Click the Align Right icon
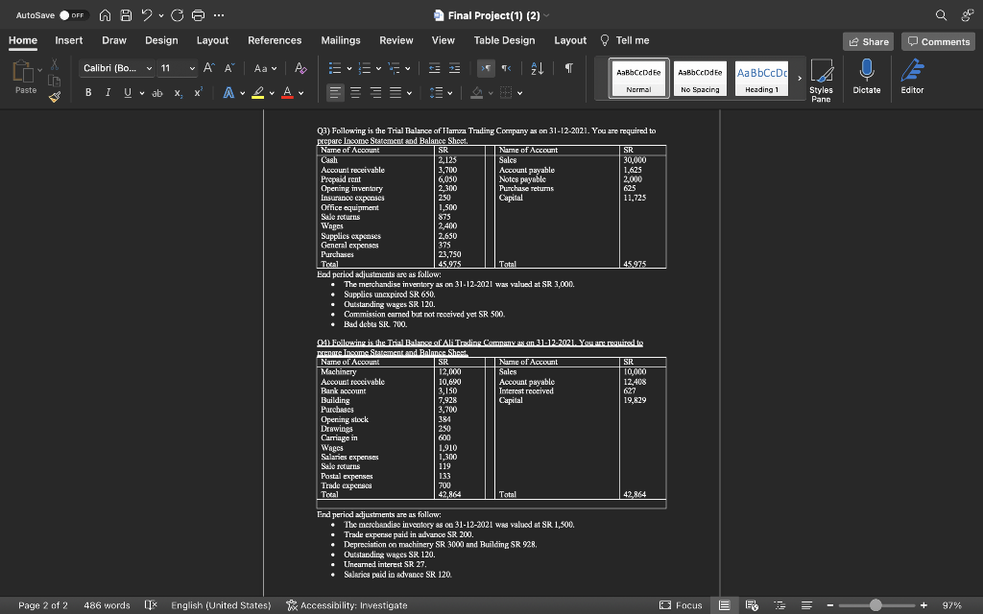The image size is (983, 614). [375, 93]
